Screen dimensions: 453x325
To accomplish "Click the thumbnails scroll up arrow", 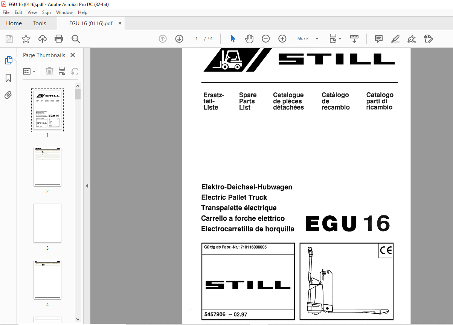I will point(78,86).
